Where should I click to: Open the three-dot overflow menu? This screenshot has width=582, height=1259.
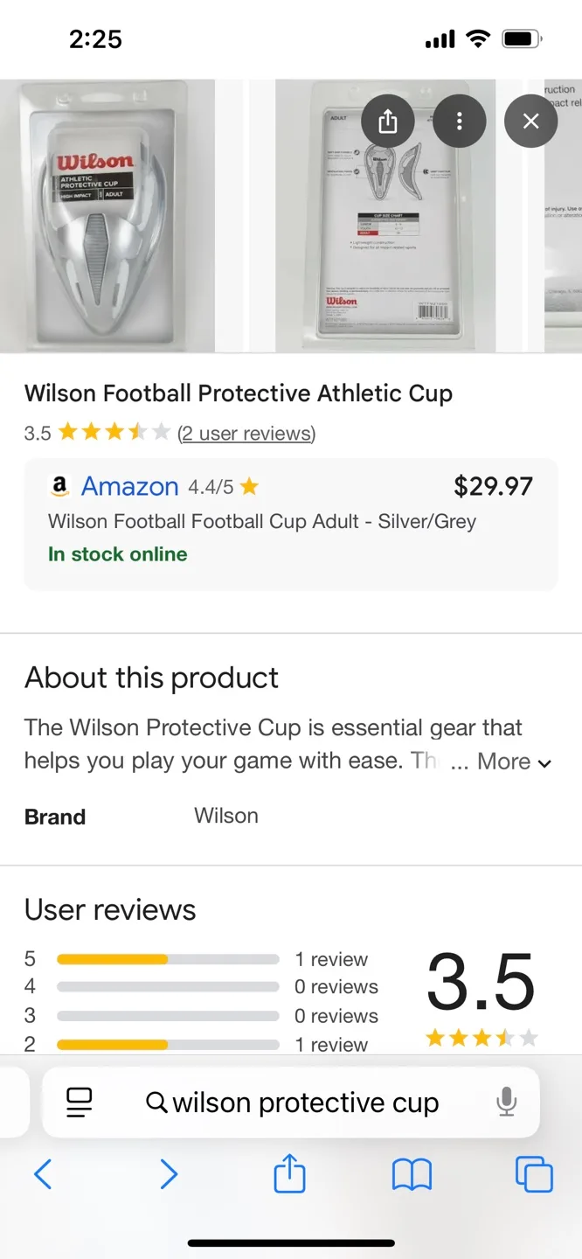[460, 122]
